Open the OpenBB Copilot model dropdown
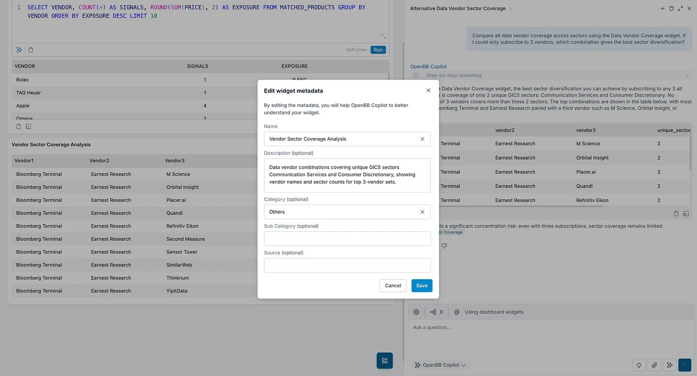 click(x=440, y=365)
